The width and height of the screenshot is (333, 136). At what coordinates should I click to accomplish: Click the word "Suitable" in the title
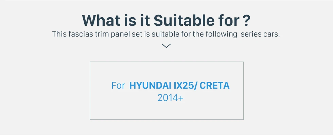click(x=185, y=20)
